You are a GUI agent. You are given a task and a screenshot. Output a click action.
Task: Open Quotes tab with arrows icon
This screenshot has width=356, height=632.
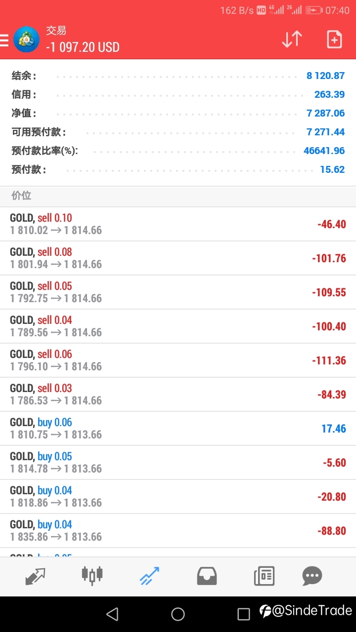click(x=35, y=576)
